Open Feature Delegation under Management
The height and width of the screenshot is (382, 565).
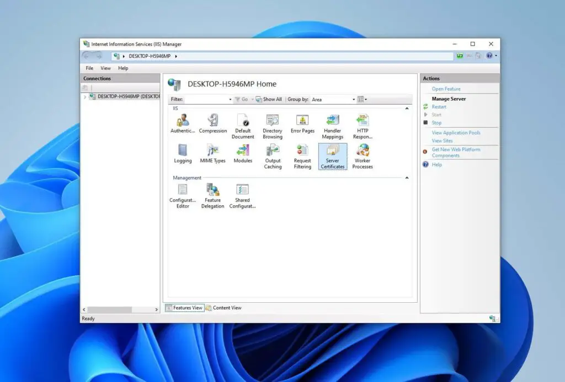(x=212, y=196)
